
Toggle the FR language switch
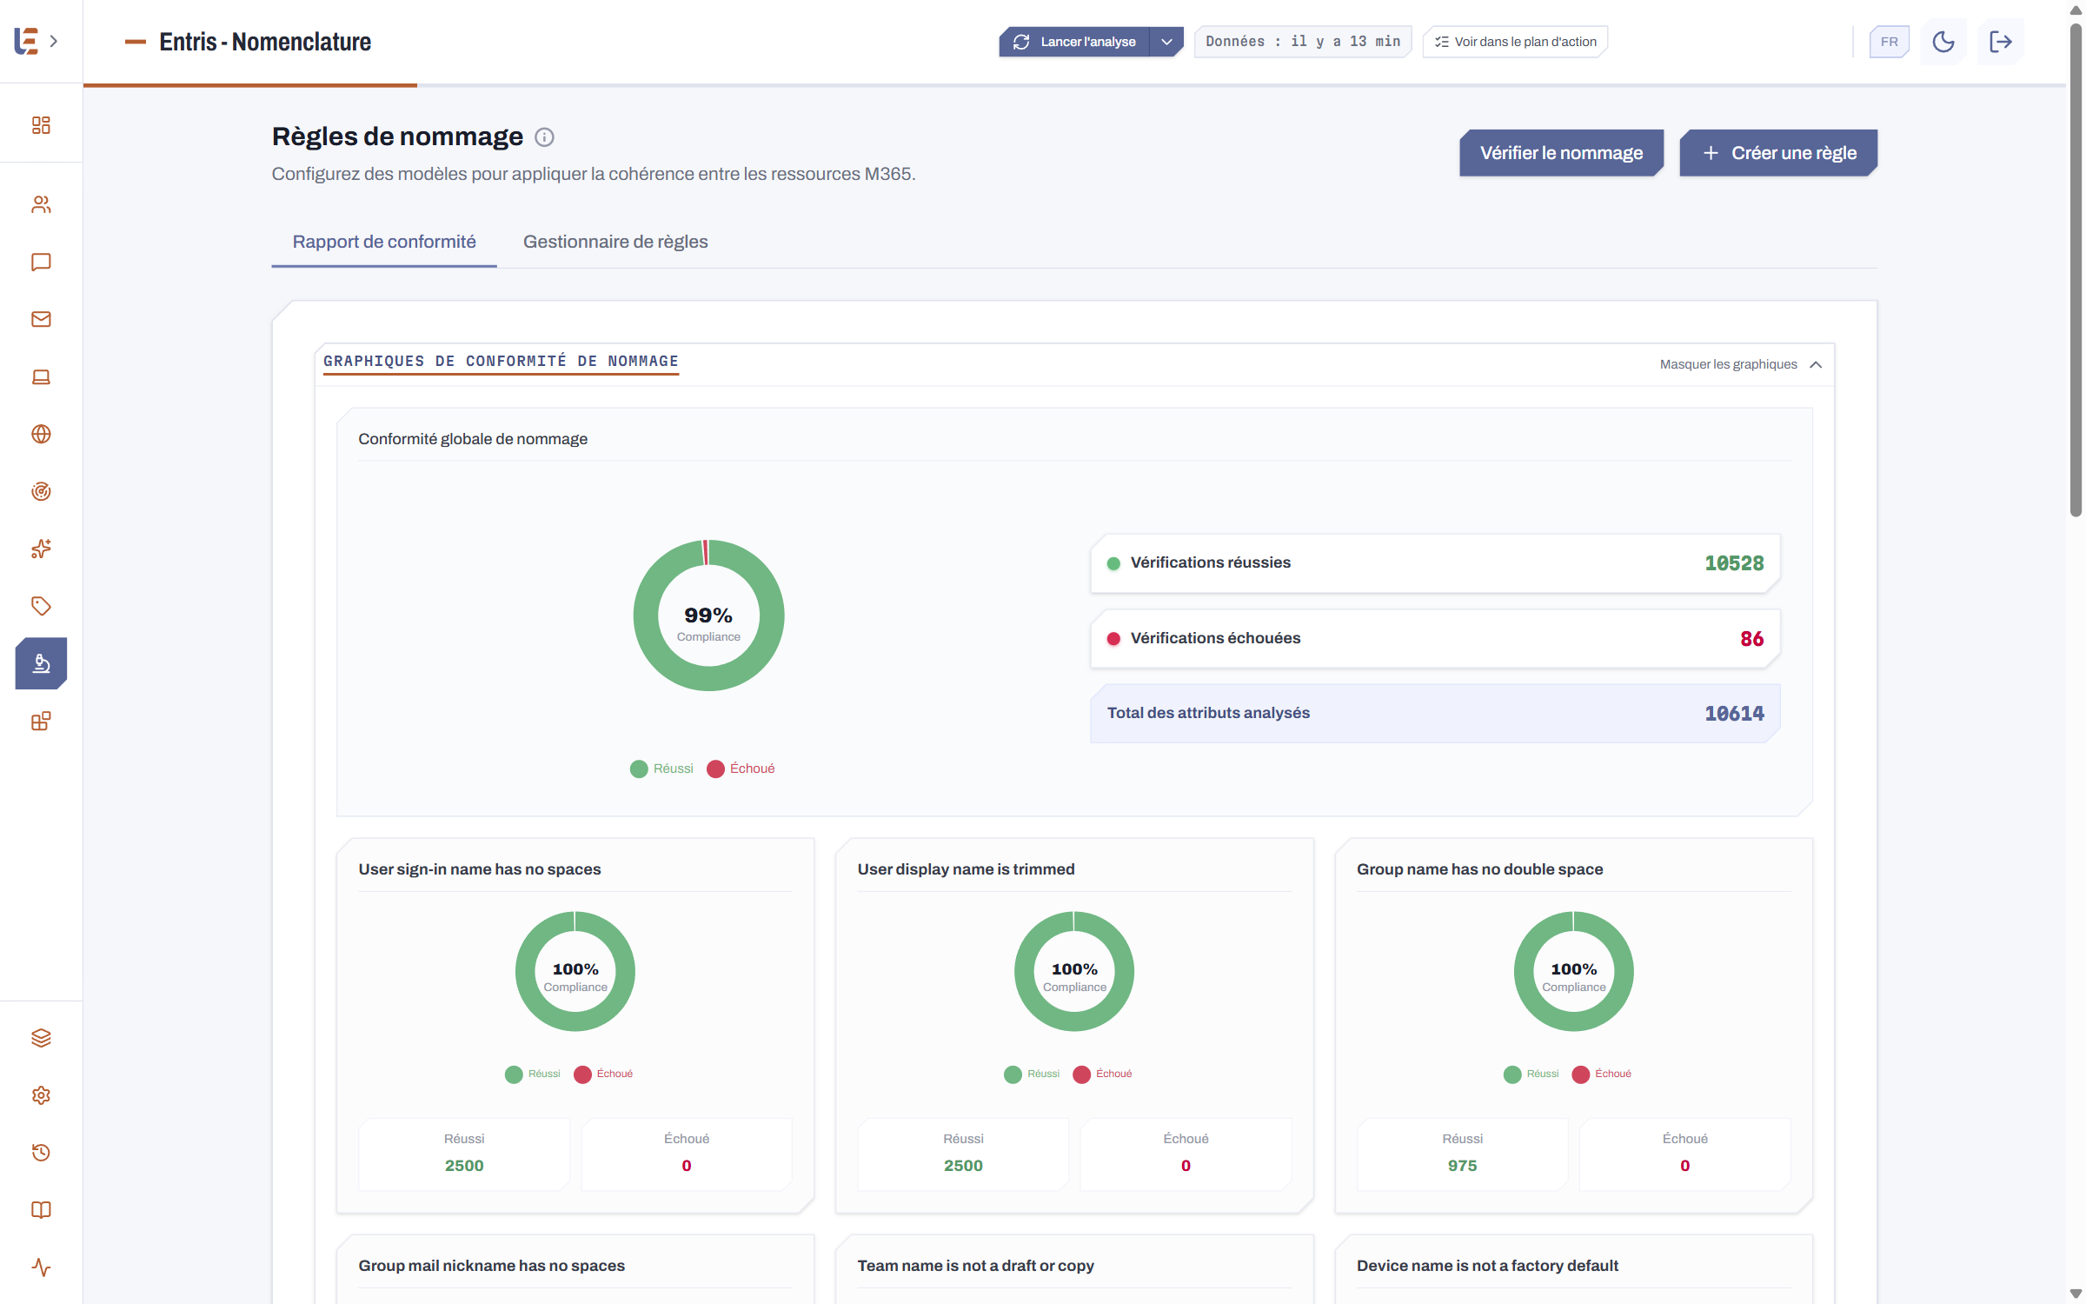click(x=1889, y=42)
